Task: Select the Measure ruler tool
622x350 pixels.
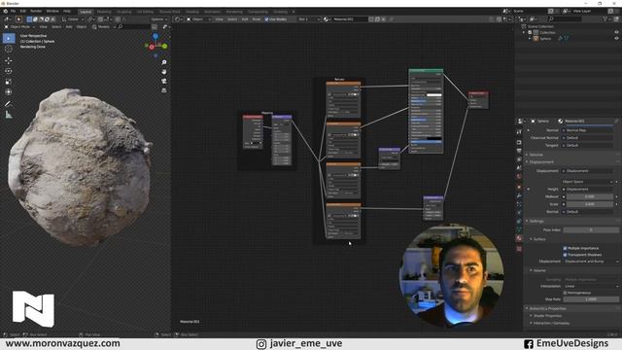Action: pos(9,115)
